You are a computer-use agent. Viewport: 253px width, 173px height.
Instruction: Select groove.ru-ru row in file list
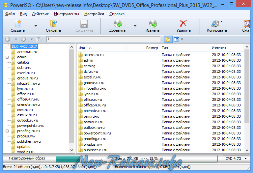click(x=160, y=83)
